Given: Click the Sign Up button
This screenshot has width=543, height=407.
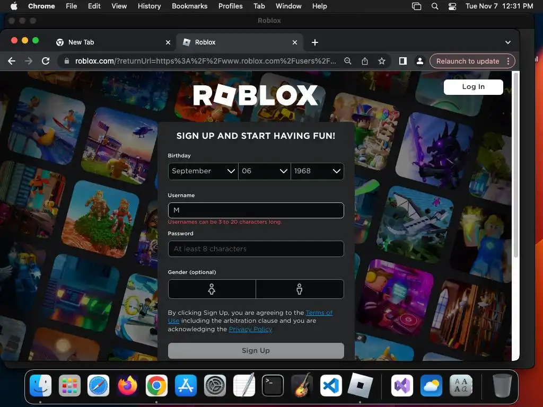Looking at the screenshot, I should (x=256, y=351).
